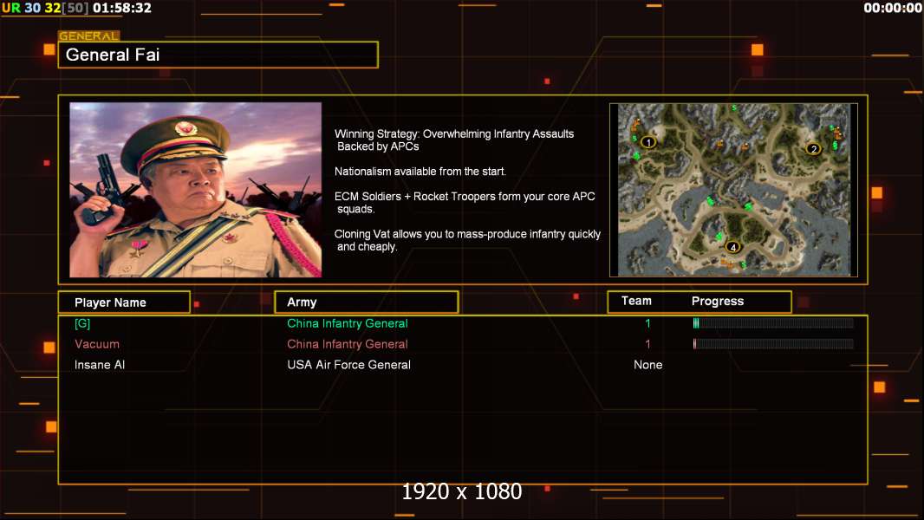This screenshot has height=520, width=924.
Task: Select the Insane AI player name
Action: 100,365
